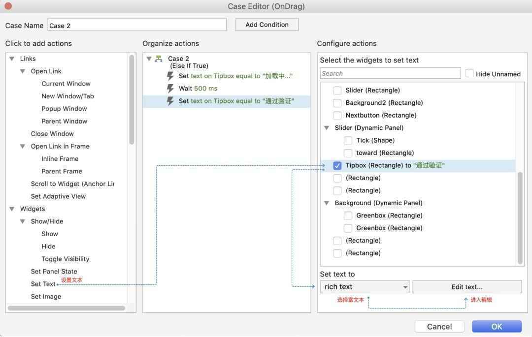Collapse the Widgets section
The image size is (532, 337).
click(x=12, y=209)
